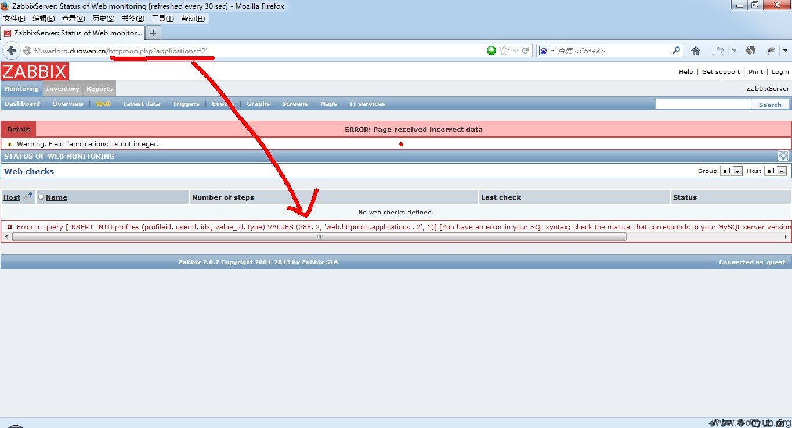Click the Details button in error box
Screen dimensions: 792x428
pyautogui.click(x=19, y=129)
